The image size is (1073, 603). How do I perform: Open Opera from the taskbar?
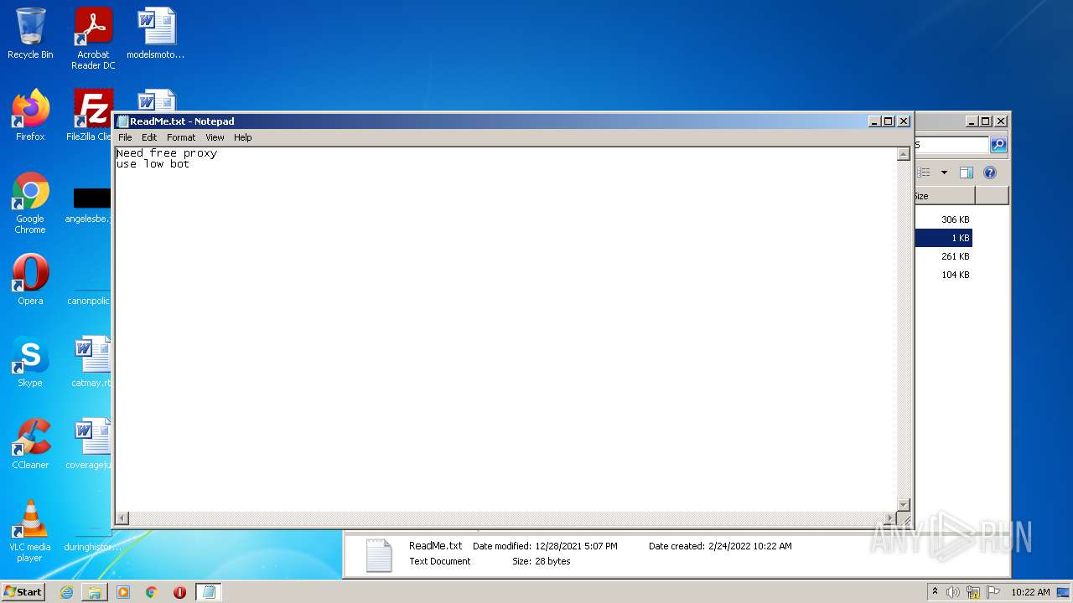click(x=179, y=592)
